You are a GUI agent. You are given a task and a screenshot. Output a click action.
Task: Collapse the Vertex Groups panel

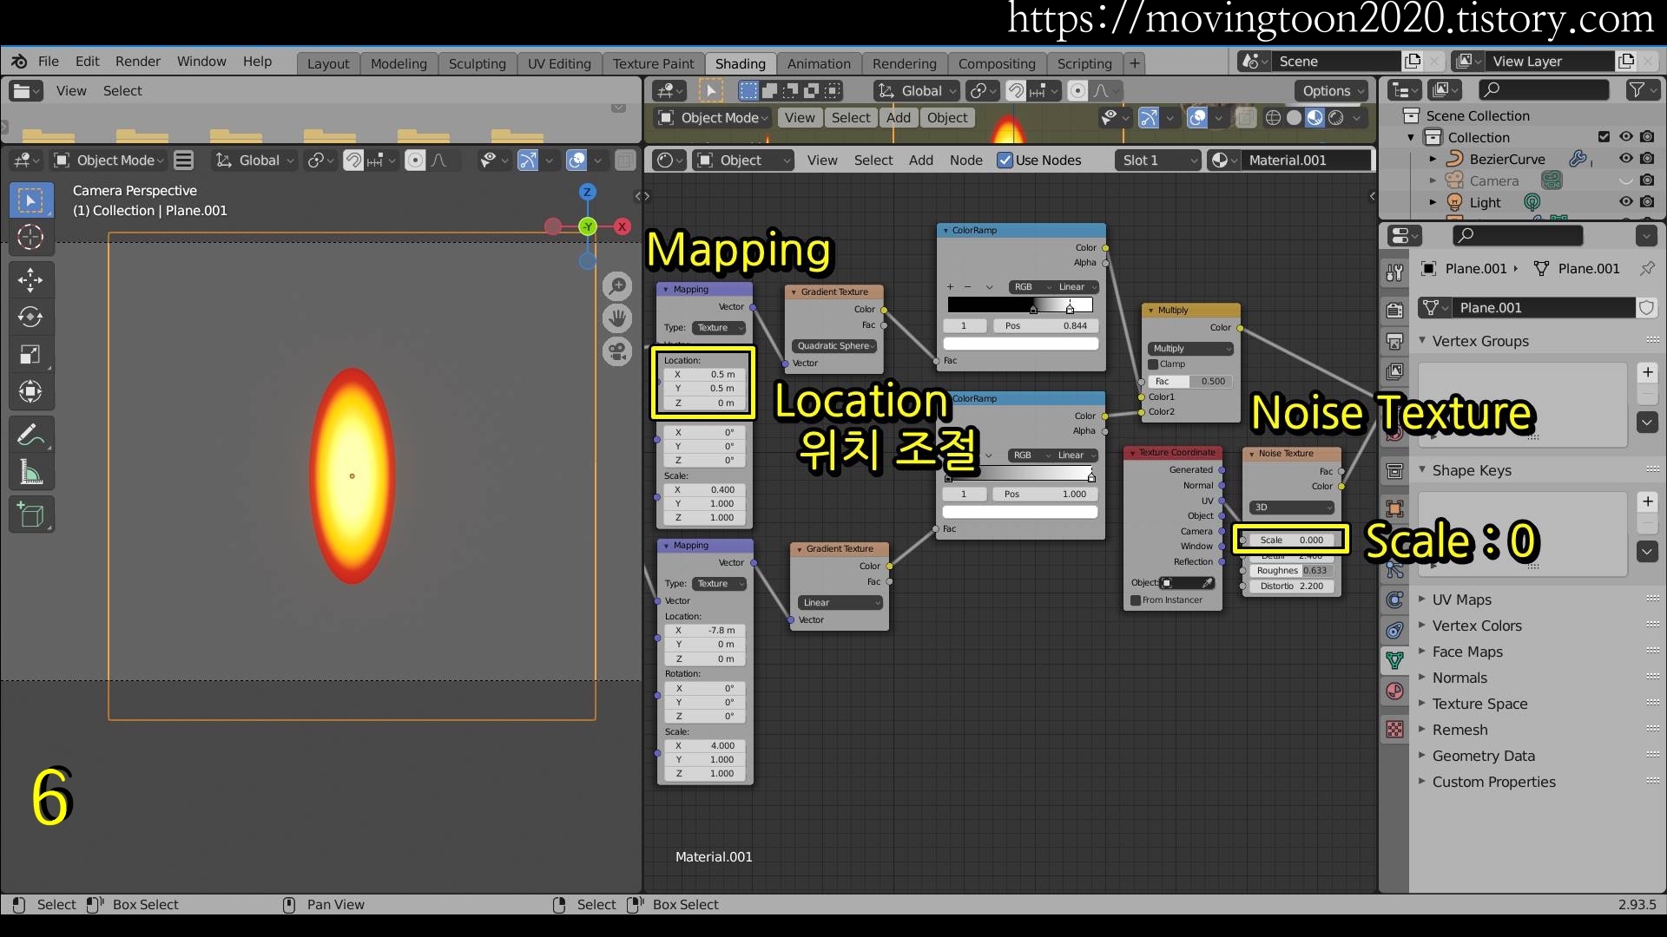coord(1422,341)
